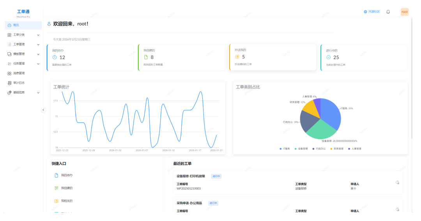Open 工单管理 menu label
This screenshot has height=221, width=421.
pyautogui.click(x=19, y=44)
